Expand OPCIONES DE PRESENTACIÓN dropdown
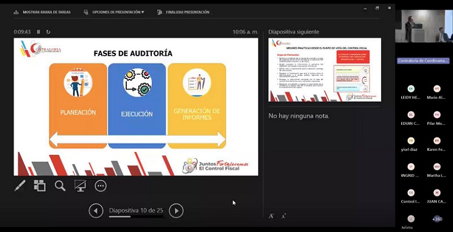Viewport: 453px width, 232px height. point(118,12)
